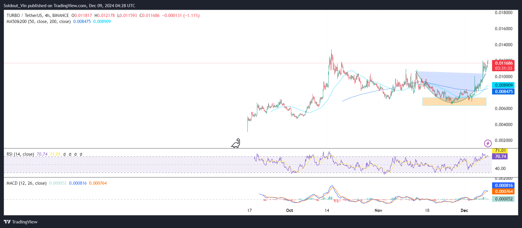Click the red current price label 0.011686
Screen dimensions: 522x228
(503, 63)
